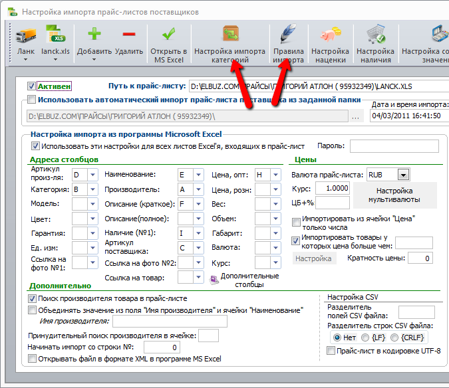
Task: Toggle the Активен checkbox
Action: (x=31, y=86)
